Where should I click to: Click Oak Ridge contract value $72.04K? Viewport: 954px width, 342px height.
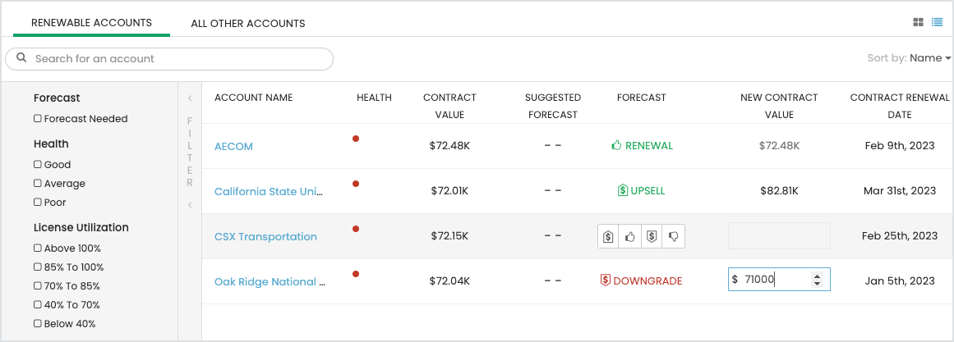(449, 281)
